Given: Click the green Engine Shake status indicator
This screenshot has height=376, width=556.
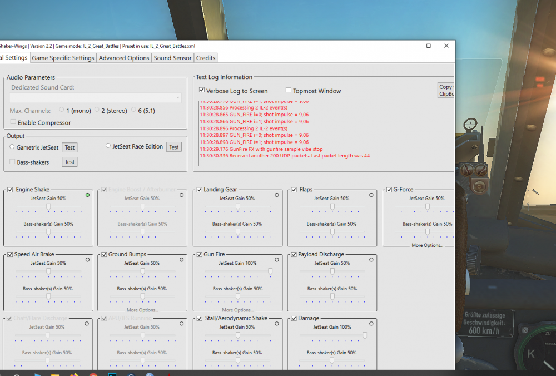Looking at the screenshot, I should (87, 195).
